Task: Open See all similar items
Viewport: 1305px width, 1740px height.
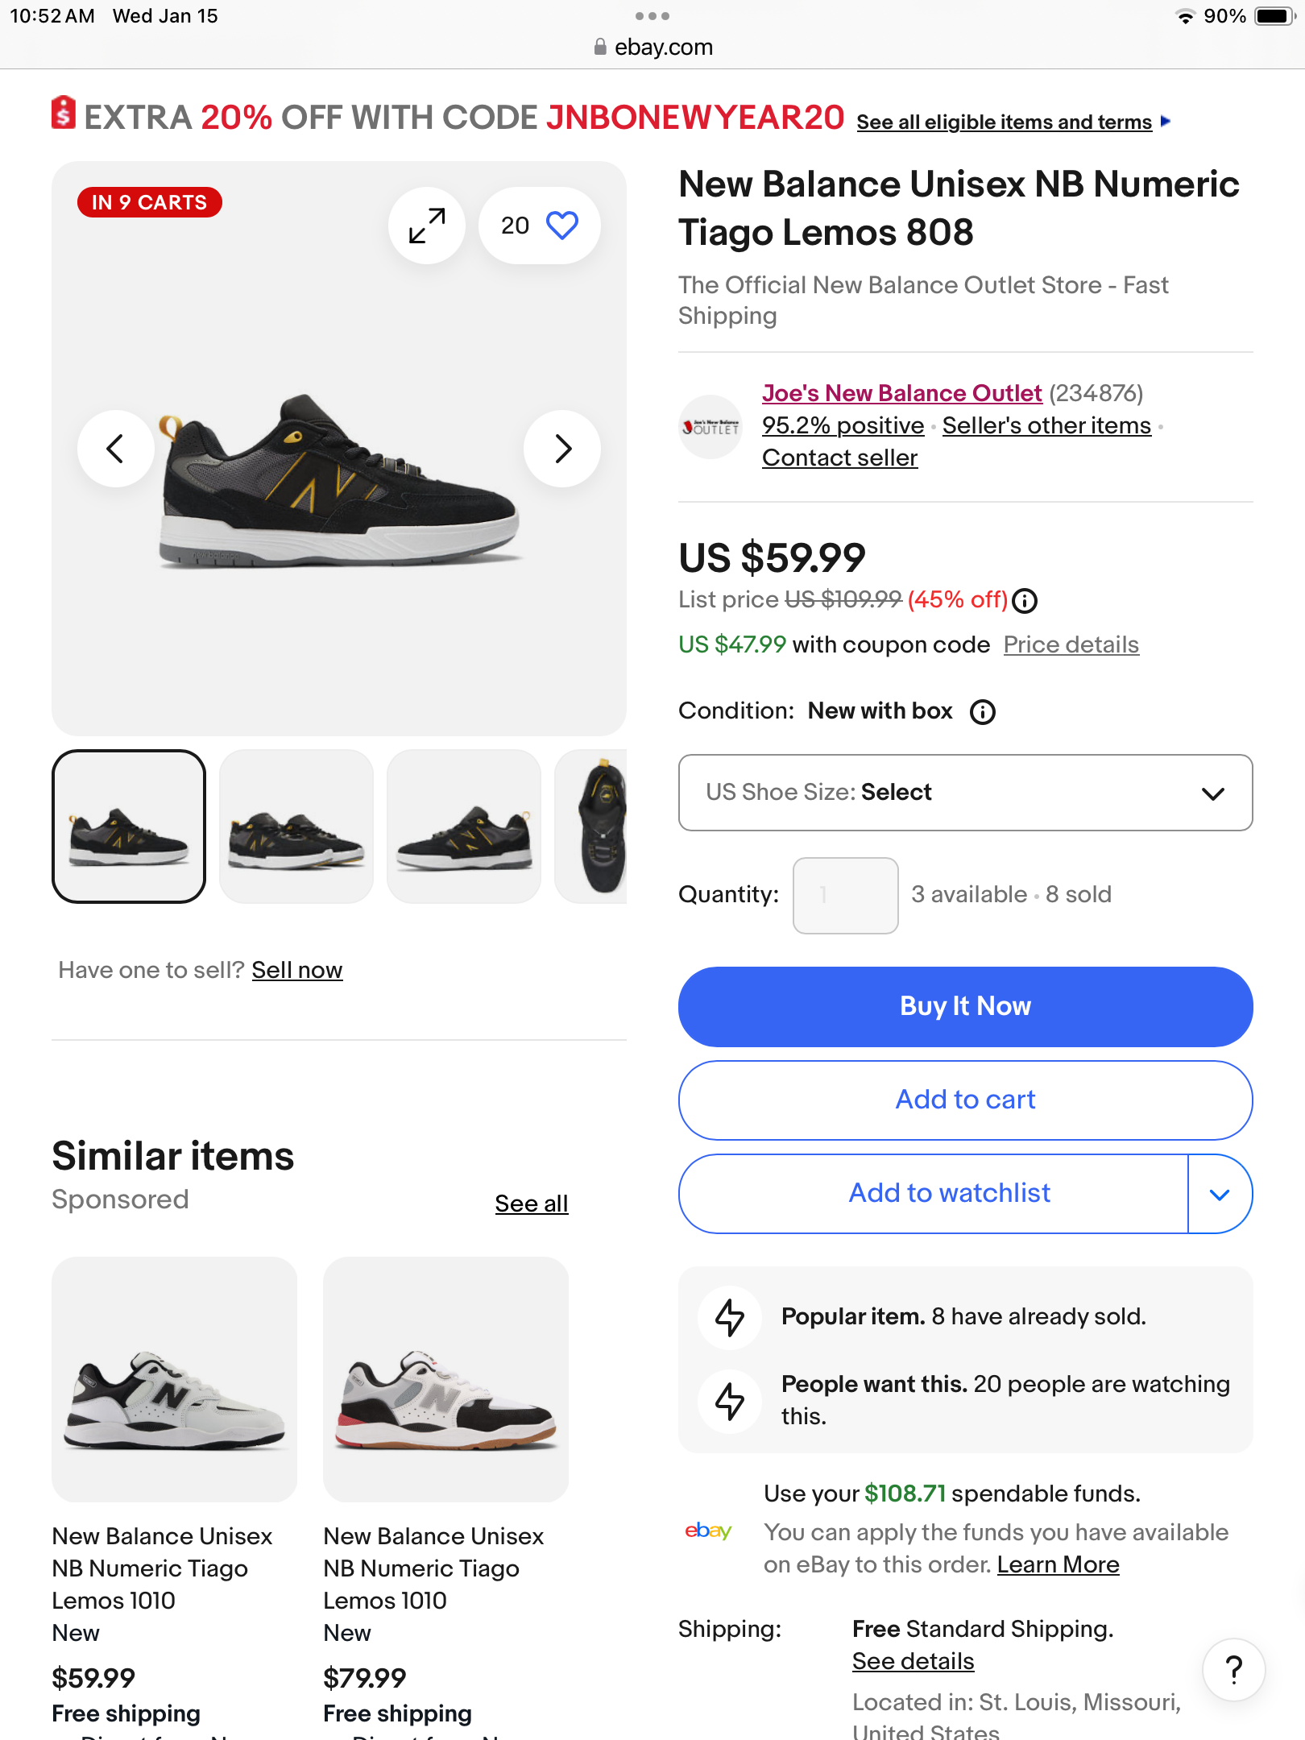Action: [532, 1203]
